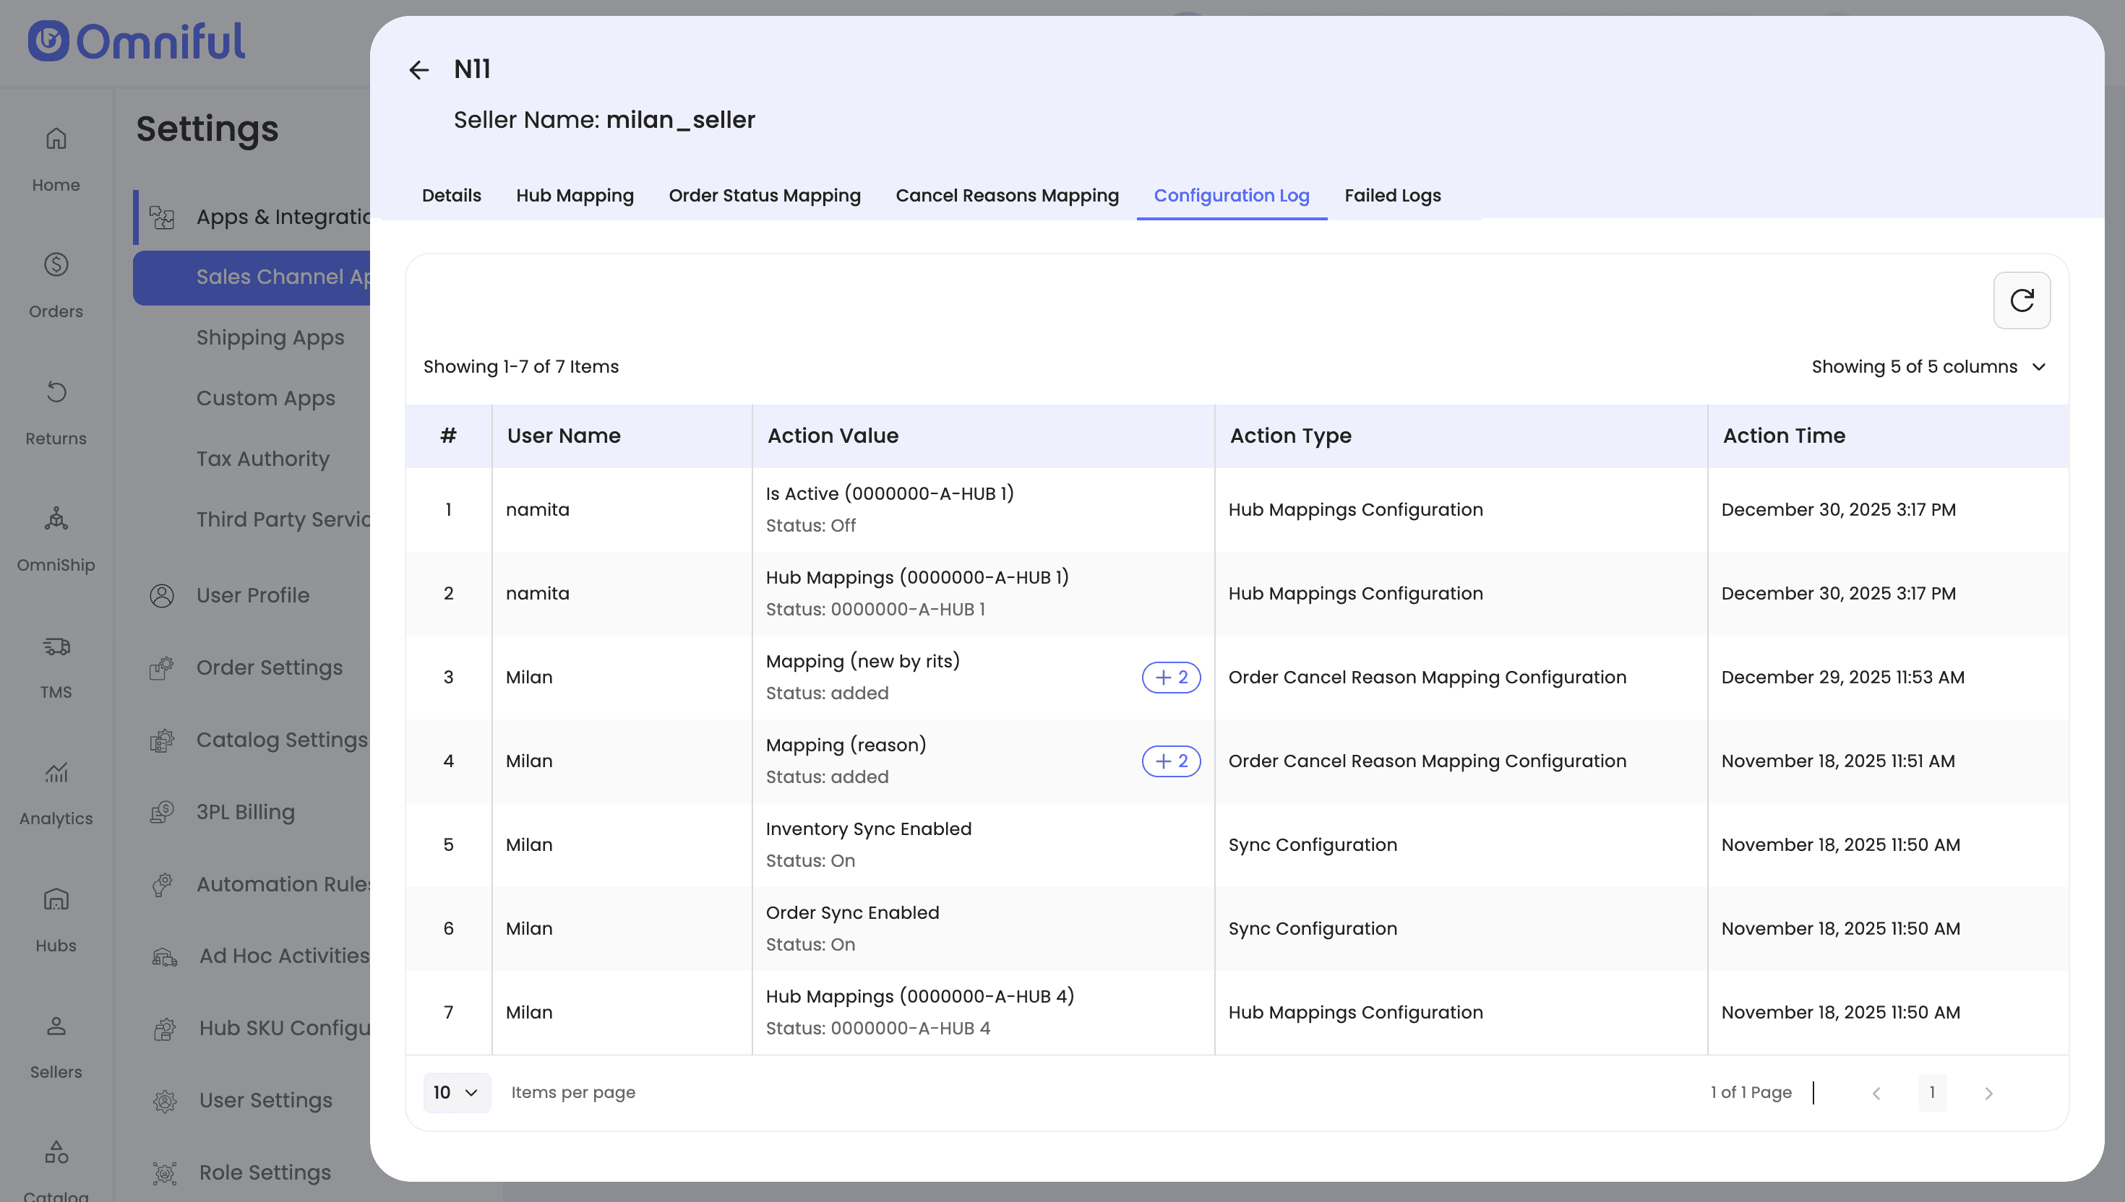Open Shipping Apps in settings menu

[x=270, y=337]
